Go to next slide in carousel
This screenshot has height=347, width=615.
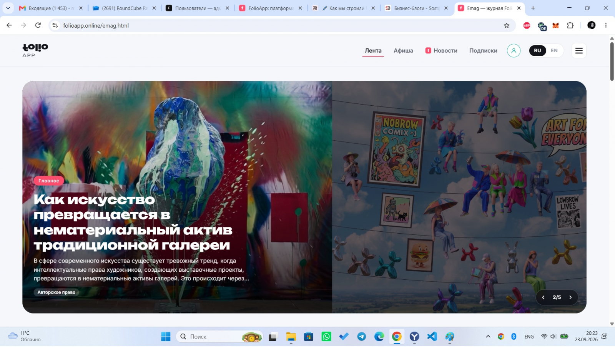pos(570,297)
